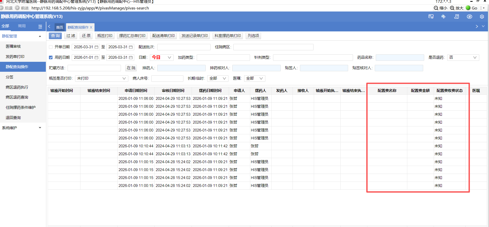Uncheck the 用药日期 checkbox
489x227 pixels.
[51, 57]
